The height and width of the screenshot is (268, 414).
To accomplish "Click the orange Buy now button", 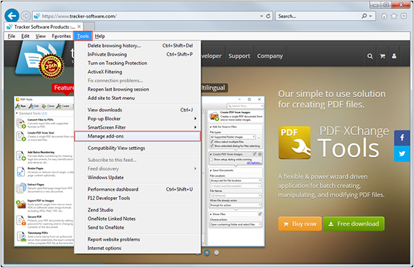I will click(299, 224).
